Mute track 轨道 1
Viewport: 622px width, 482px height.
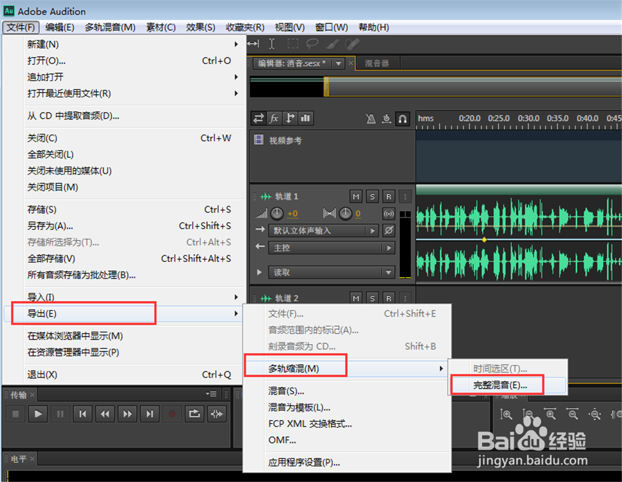coord(356,196)
